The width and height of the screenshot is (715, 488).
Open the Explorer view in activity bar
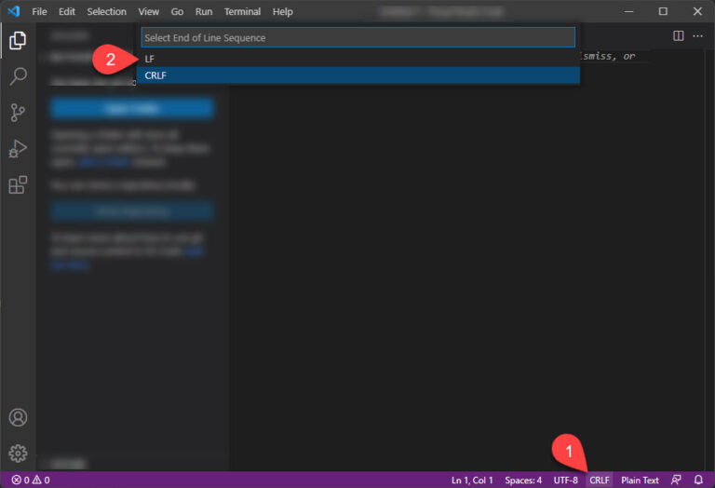pos(18,41)
